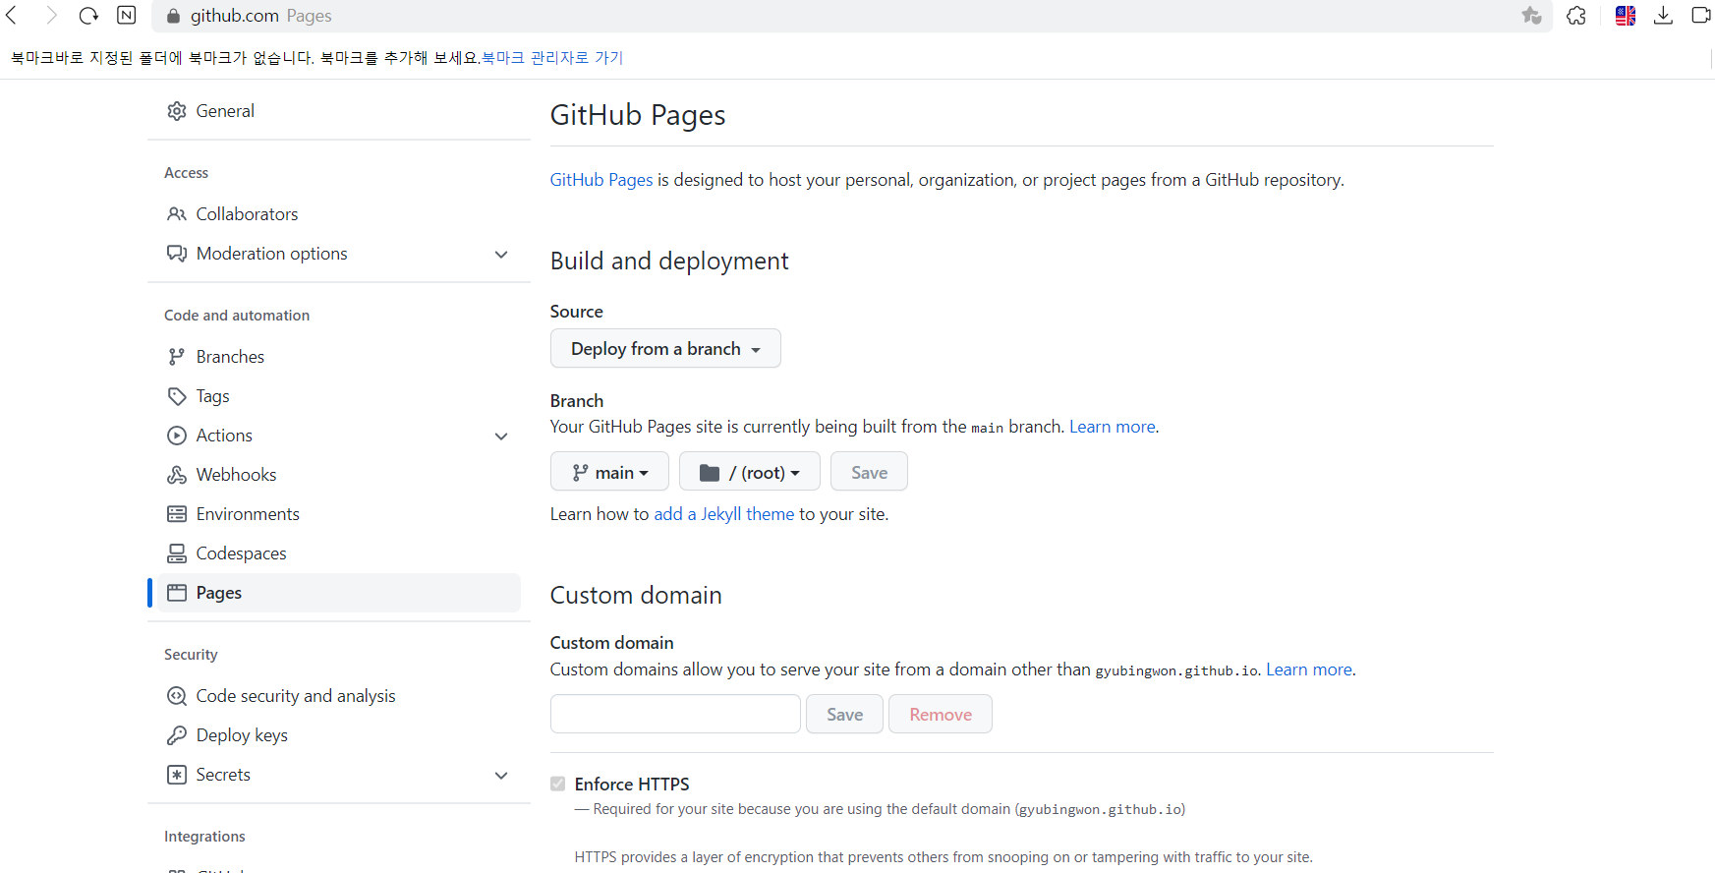Click the github.com address bar
1715x873 pixels.
click(x=852, y=16)
